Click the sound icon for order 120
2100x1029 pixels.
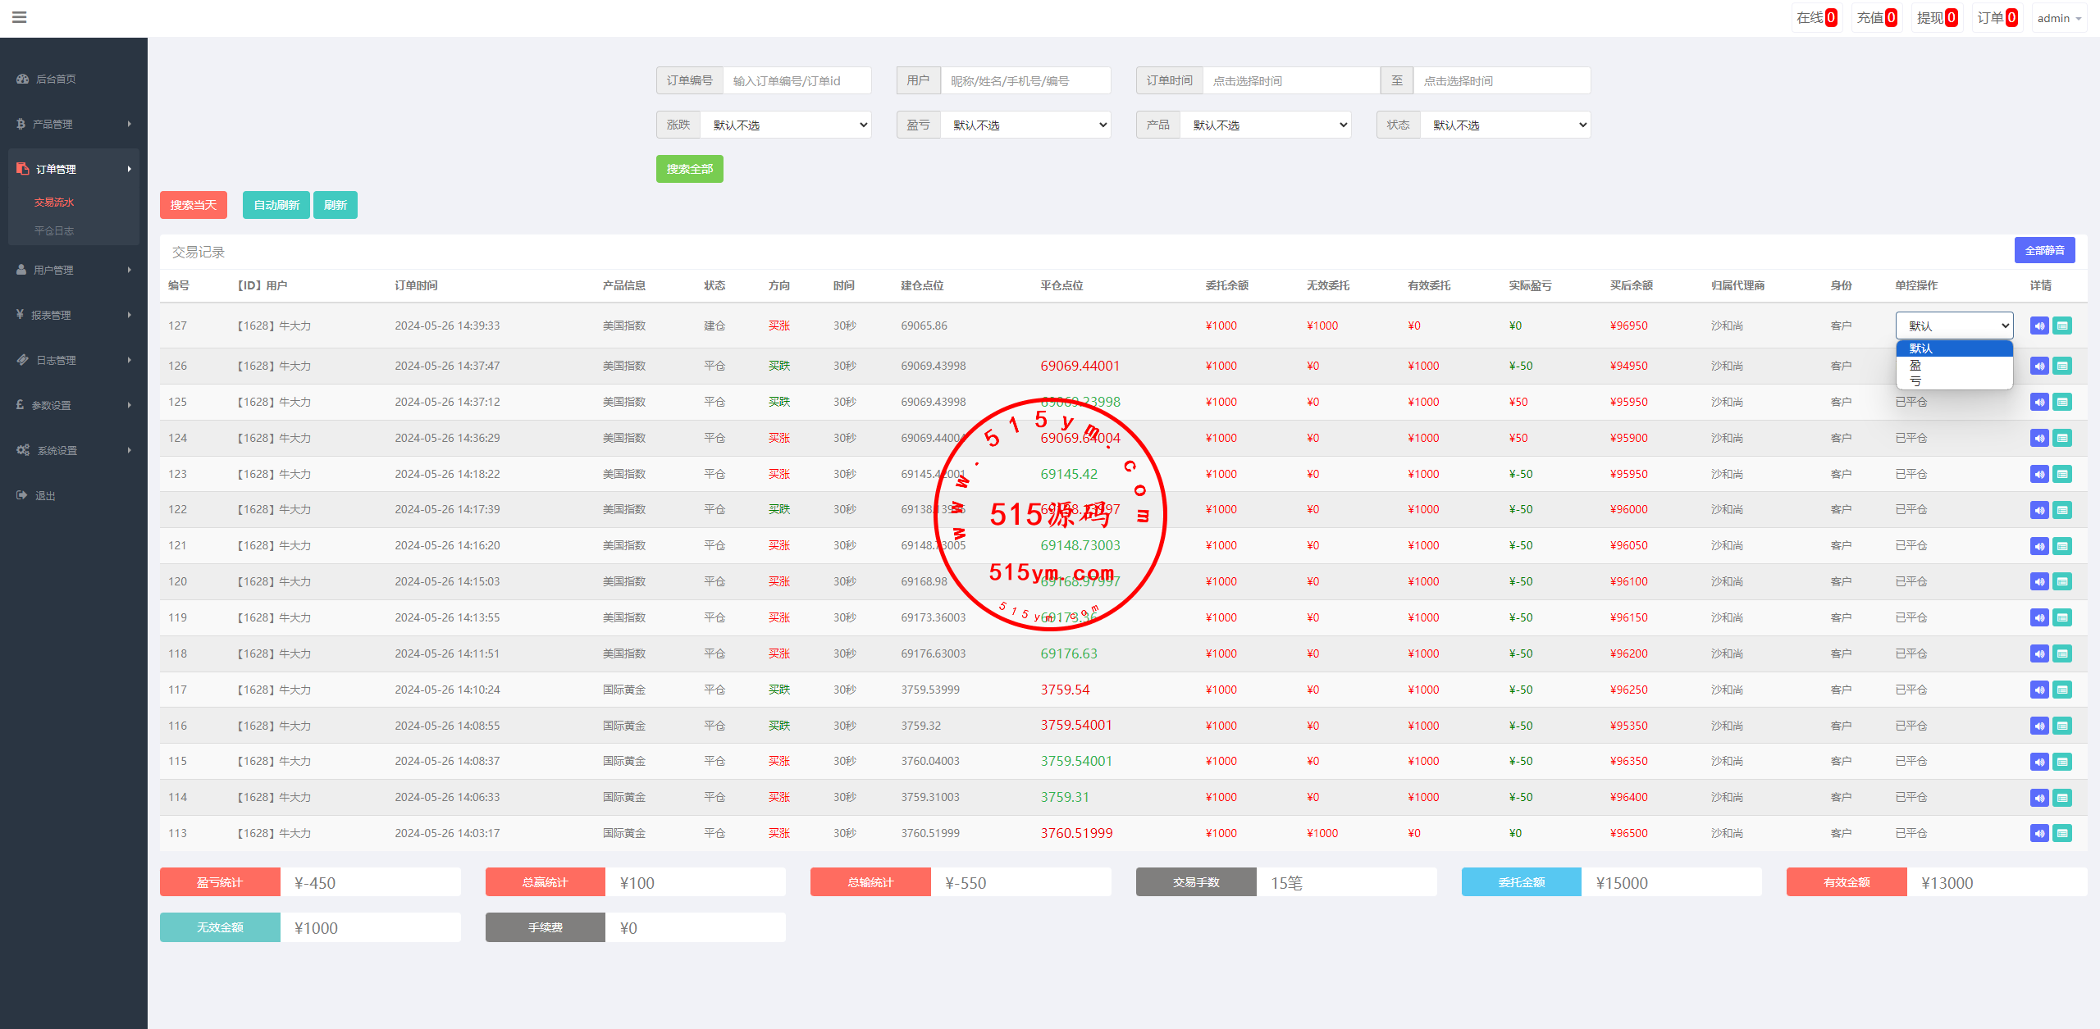pyautogui.click(x=2039, y=582)
